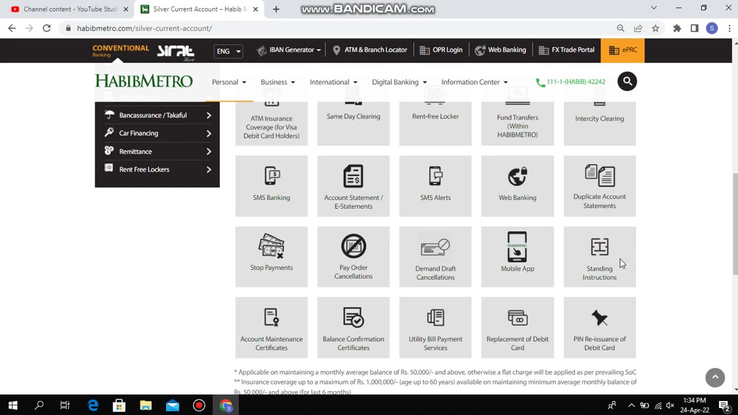Image resolution: width=738 pixels, height=415 pixels.
Task: Open the Utility Bill Payment Services icon
Action: click(x=435, y=318)
